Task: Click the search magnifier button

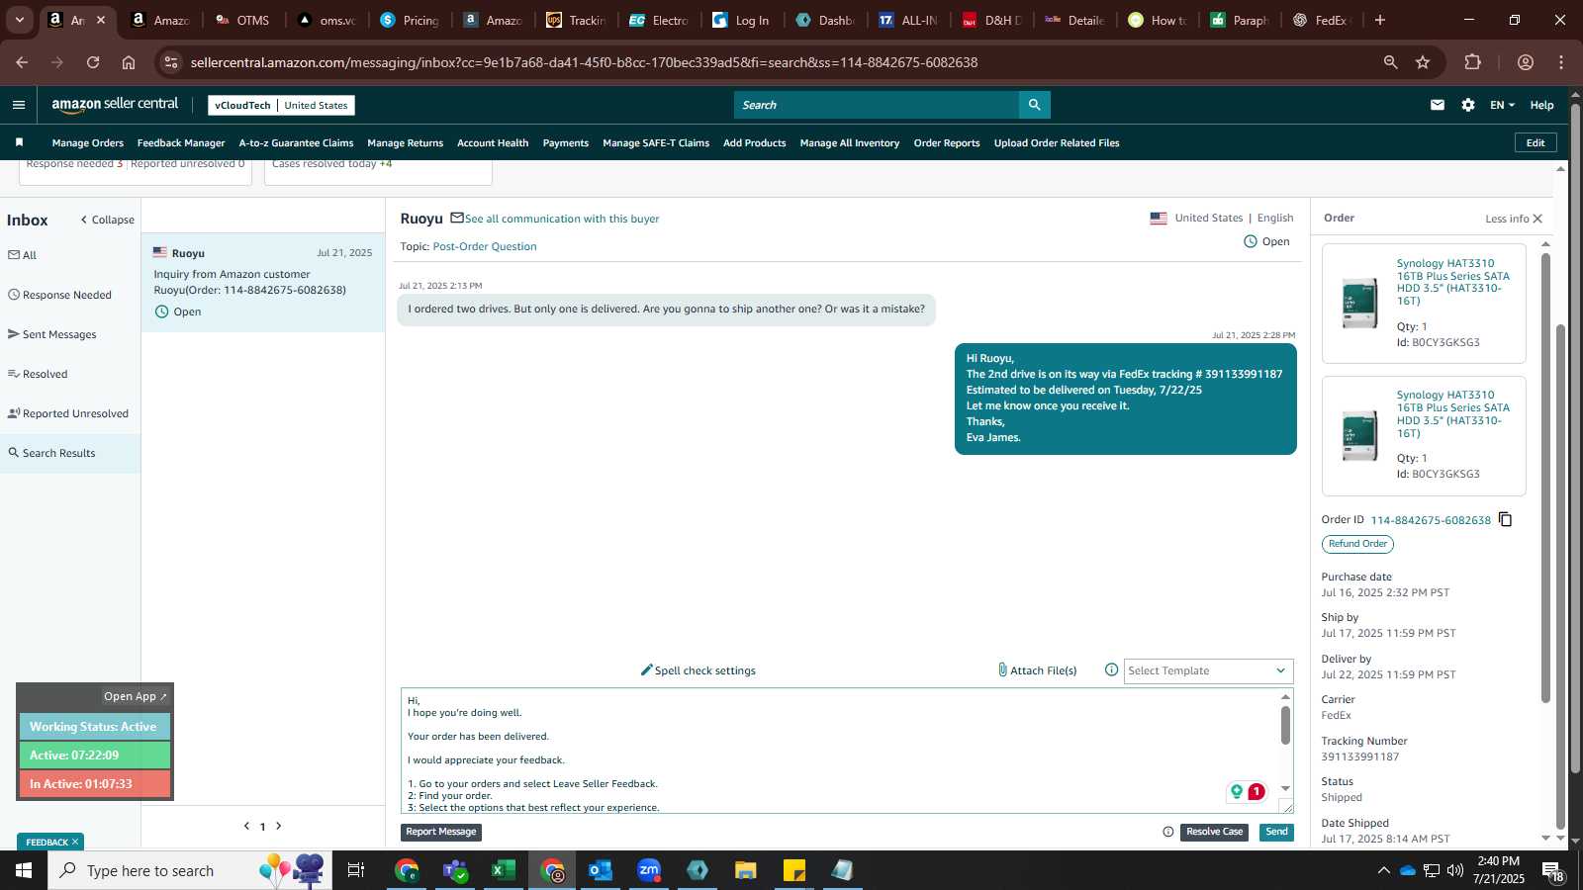Action: [x=1034, y=105]
